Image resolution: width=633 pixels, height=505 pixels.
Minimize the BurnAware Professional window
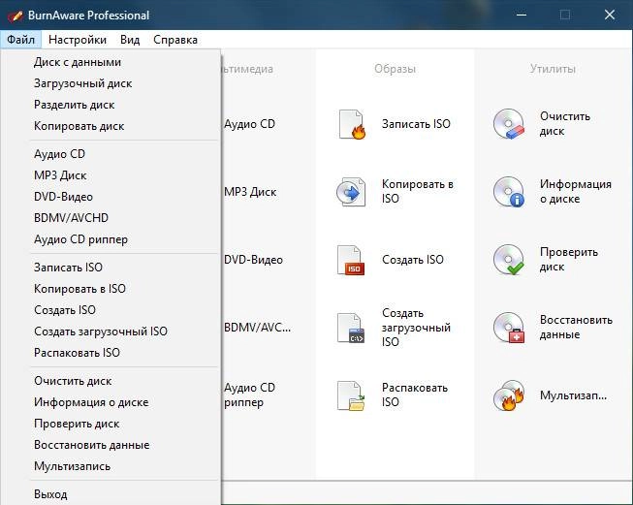(x=522, y=16)
